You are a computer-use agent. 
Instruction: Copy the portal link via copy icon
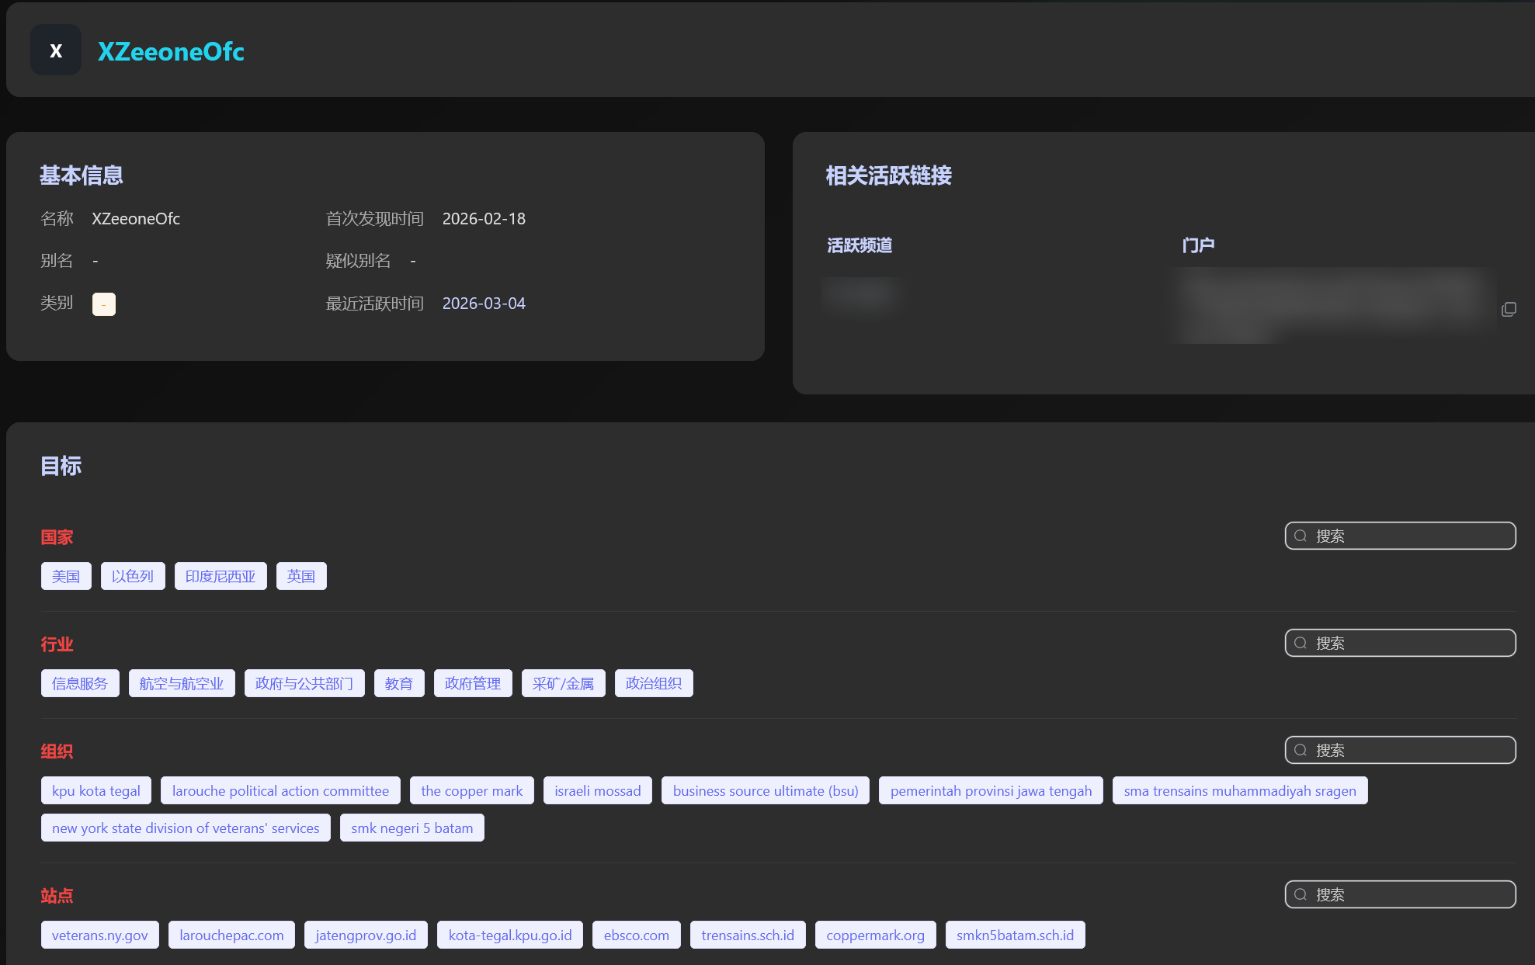coord(1509,309)
